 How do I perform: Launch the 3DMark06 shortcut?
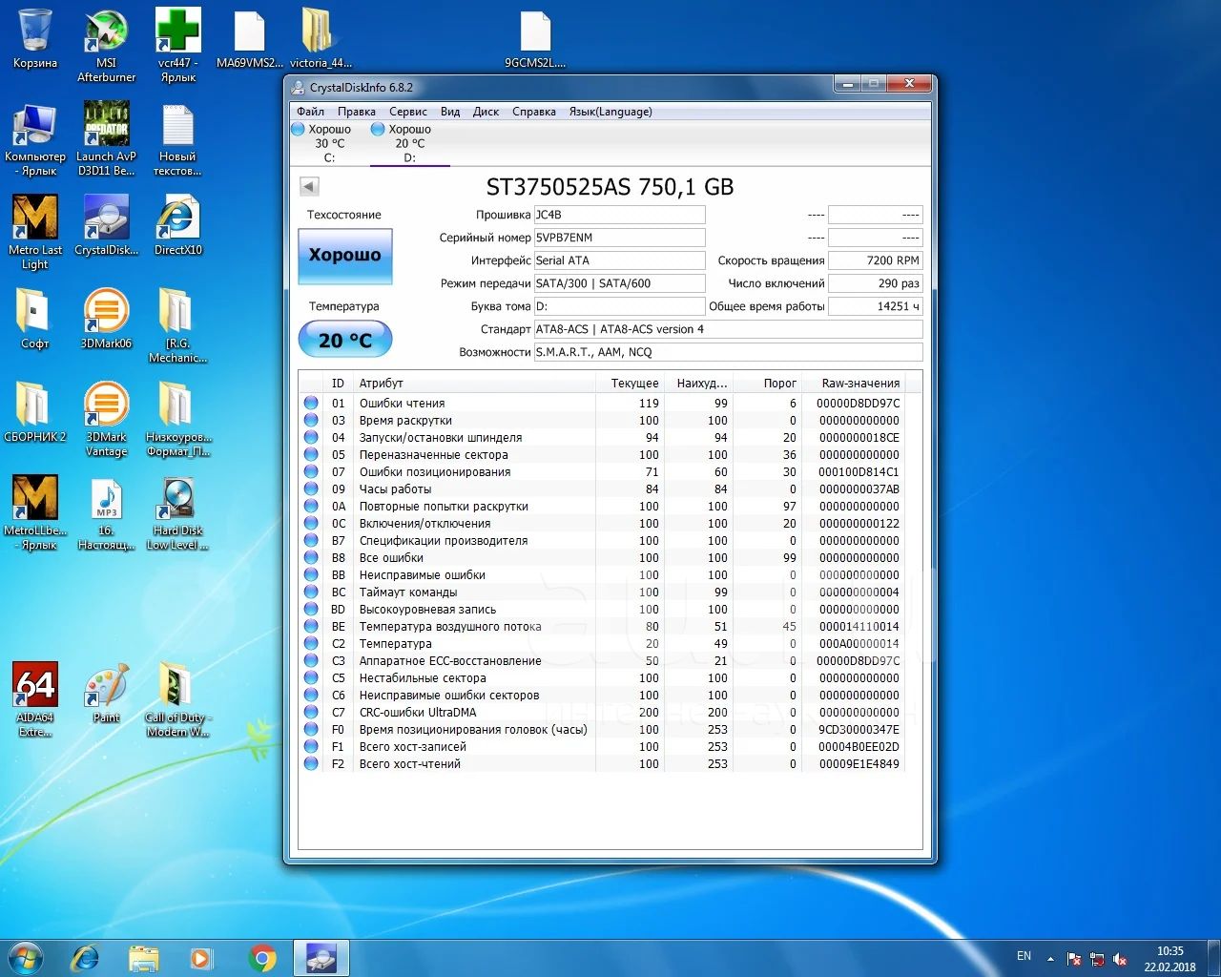coord(106,320)
